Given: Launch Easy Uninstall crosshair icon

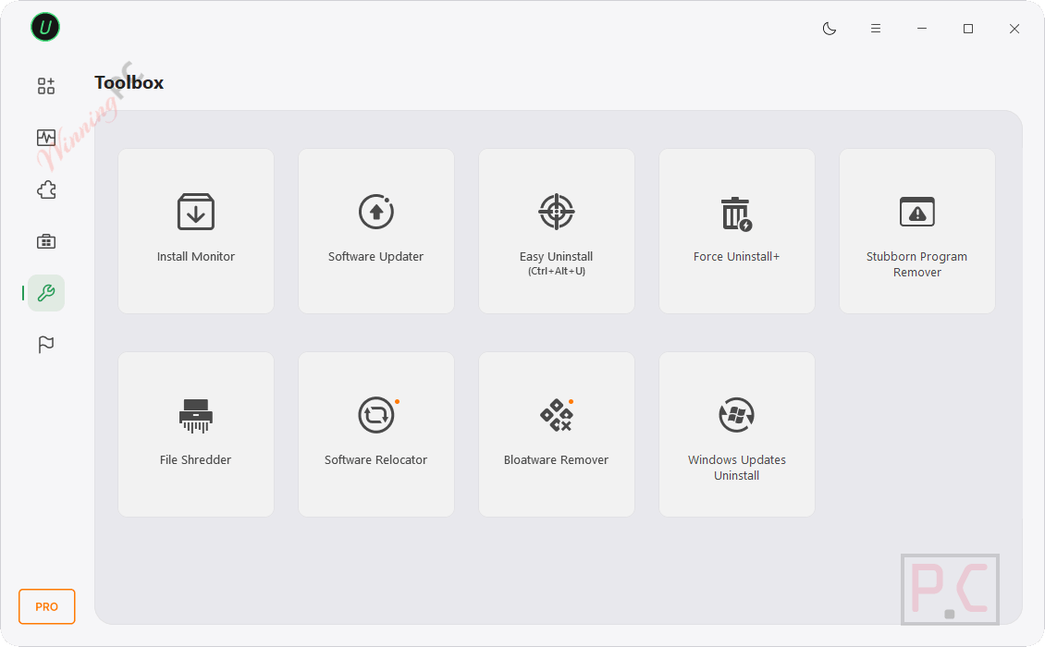Looking at the screenshot, I should [557, 212].
